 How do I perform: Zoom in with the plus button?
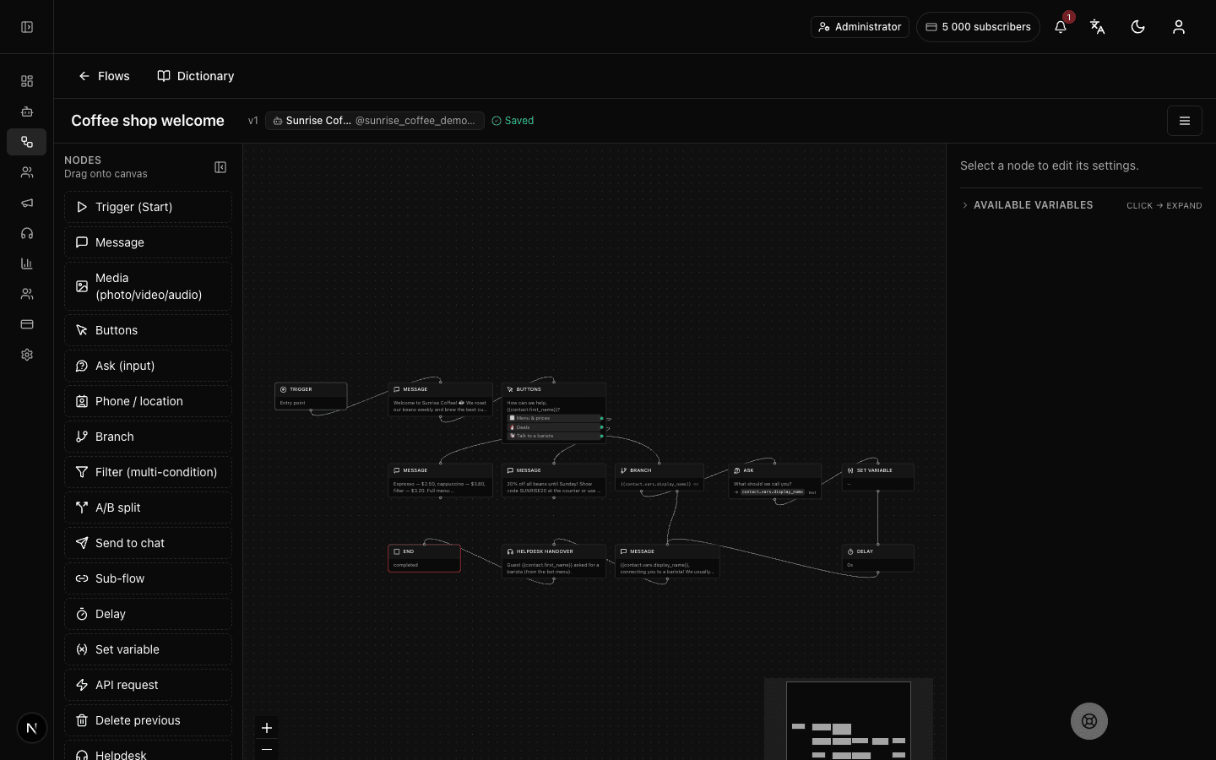(267, 728)
